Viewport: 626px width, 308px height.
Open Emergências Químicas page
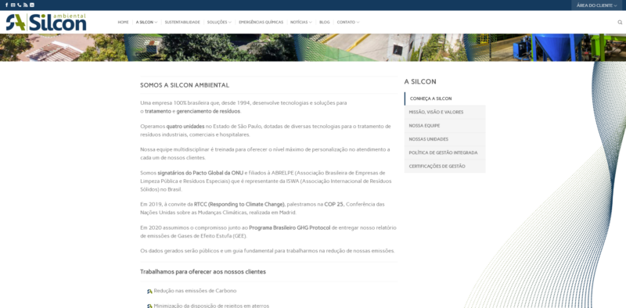point(261,23)
